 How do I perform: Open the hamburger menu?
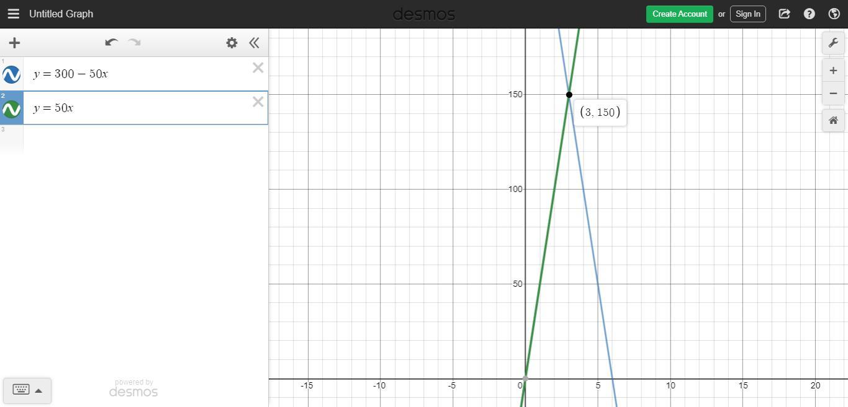click(13, 14)
